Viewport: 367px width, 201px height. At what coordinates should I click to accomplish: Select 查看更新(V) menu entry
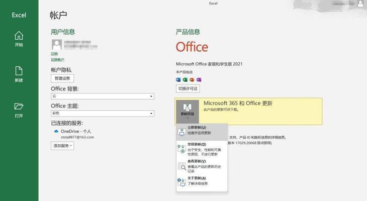pos(202,166)
